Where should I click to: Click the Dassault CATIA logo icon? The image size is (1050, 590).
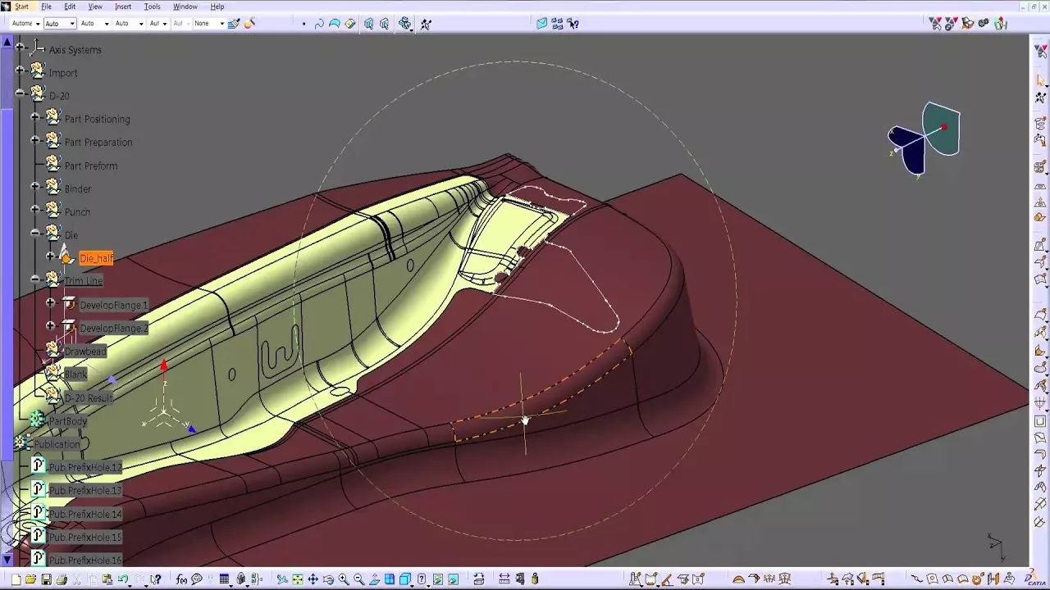(x=1036, y=579)
